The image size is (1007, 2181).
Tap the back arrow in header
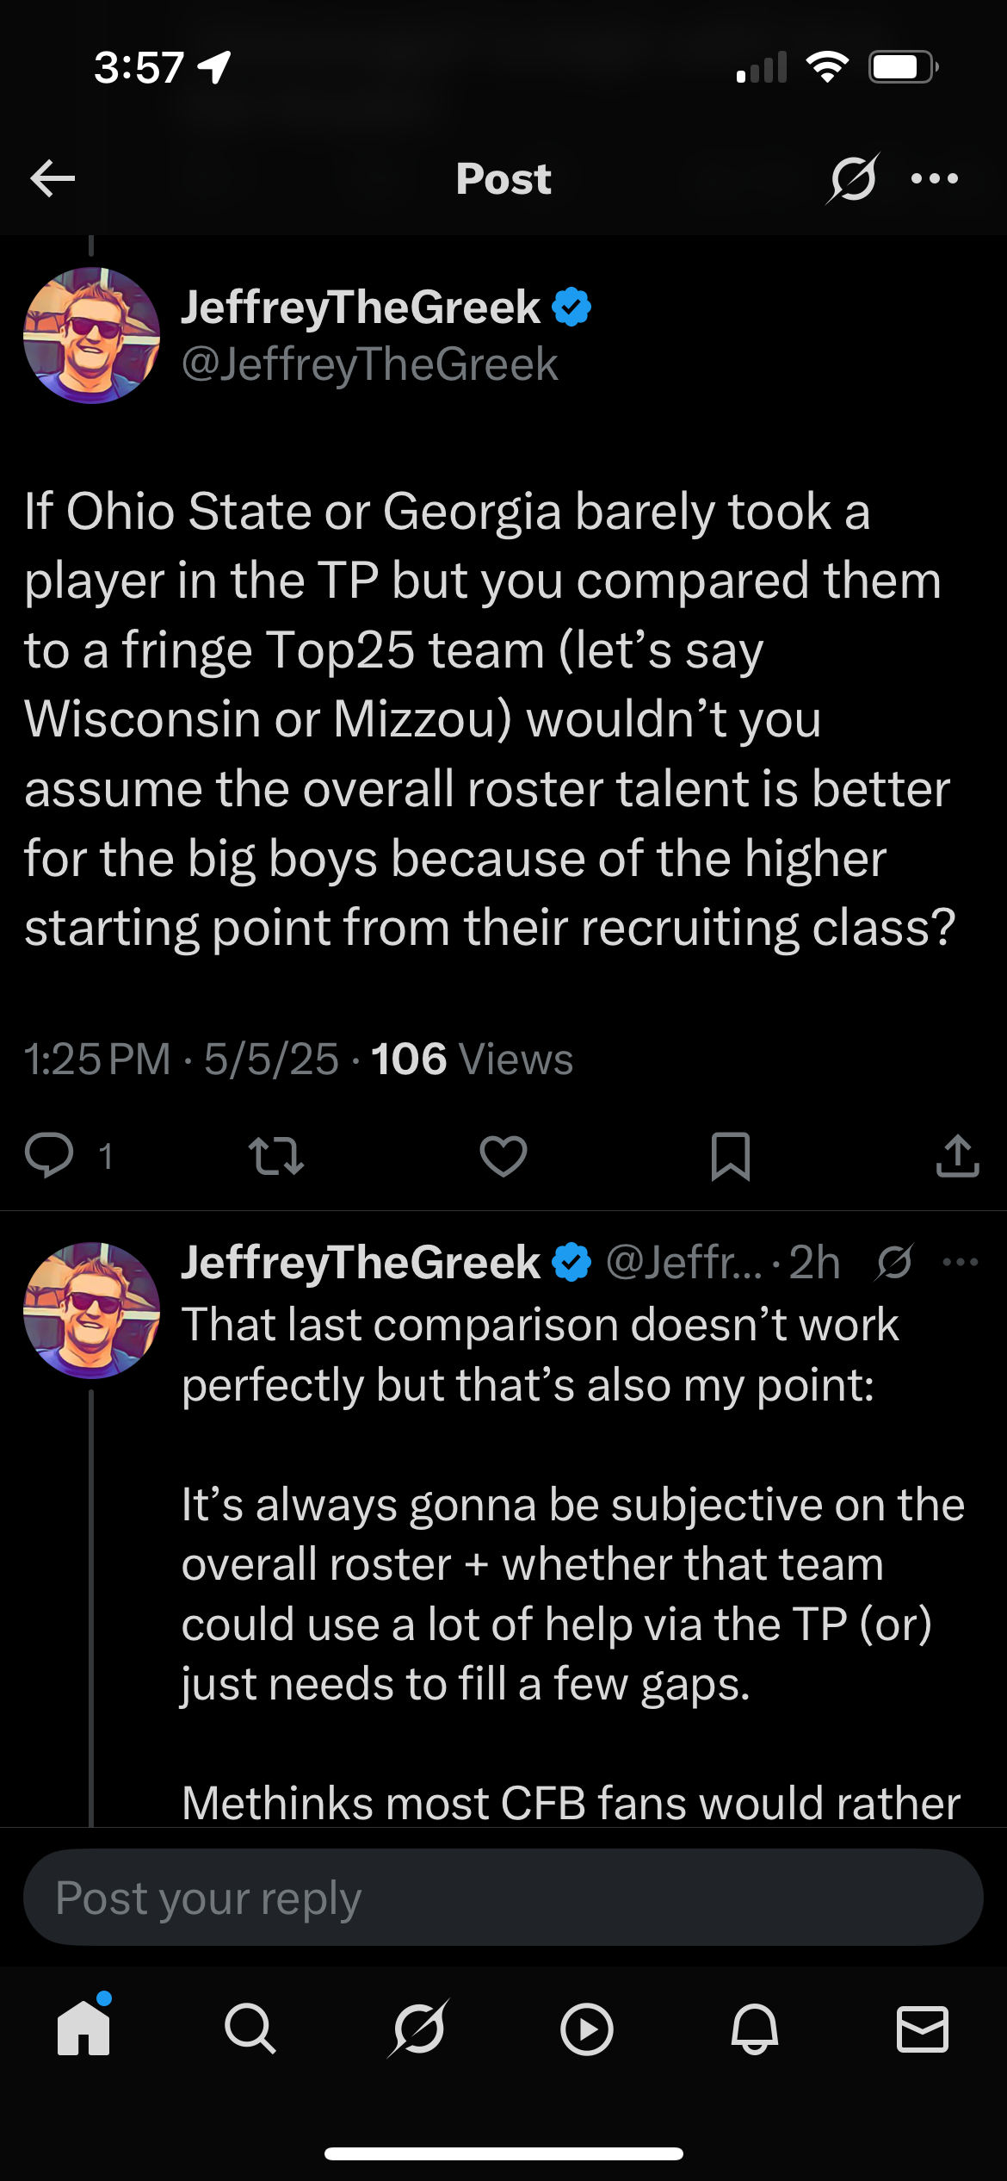tap(53, 178)
